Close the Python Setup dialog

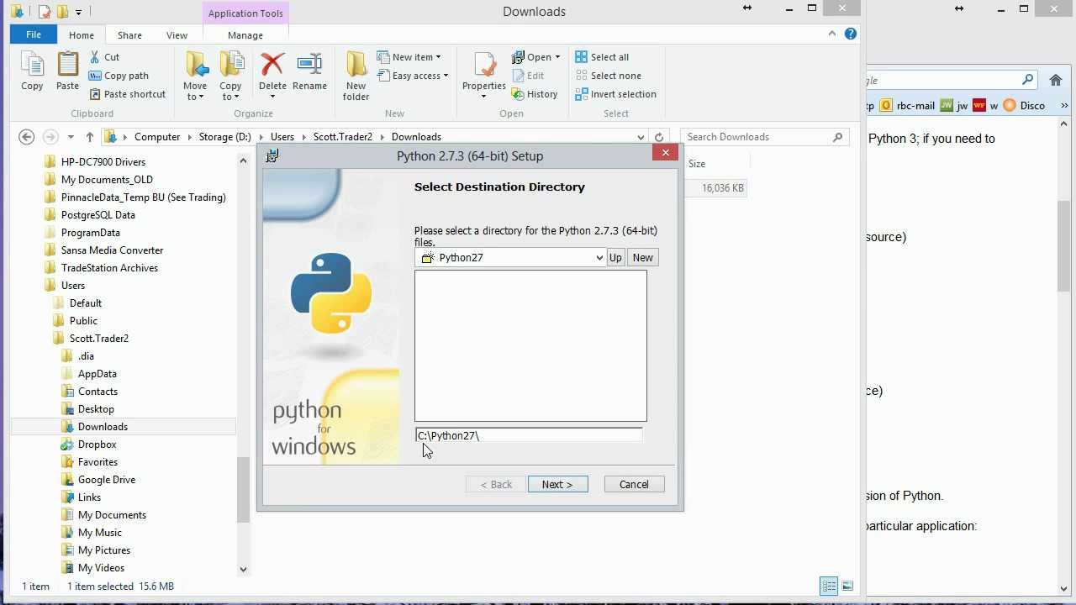click(665, 152)
